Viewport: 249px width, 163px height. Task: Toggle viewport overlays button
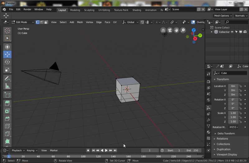193,22
